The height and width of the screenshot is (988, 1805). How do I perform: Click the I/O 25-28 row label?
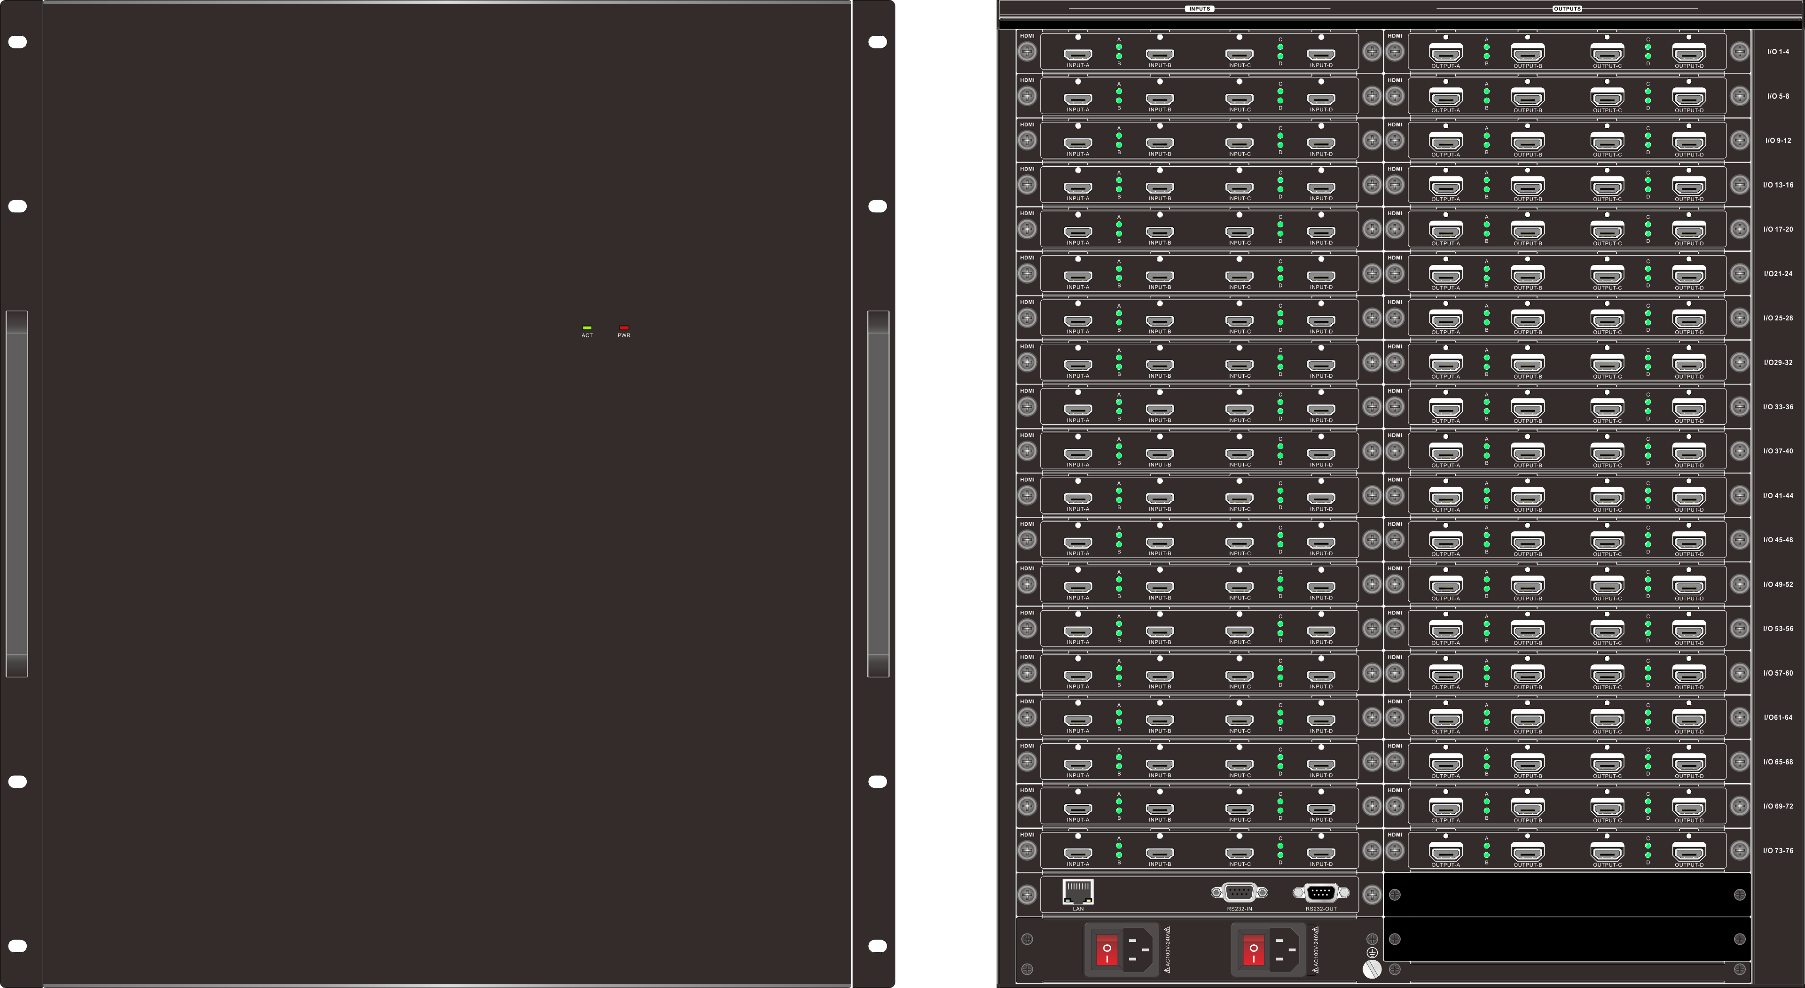click(1778, 318)
